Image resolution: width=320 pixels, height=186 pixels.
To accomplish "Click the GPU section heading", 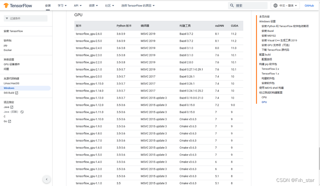I will click(x=78, y=15).
